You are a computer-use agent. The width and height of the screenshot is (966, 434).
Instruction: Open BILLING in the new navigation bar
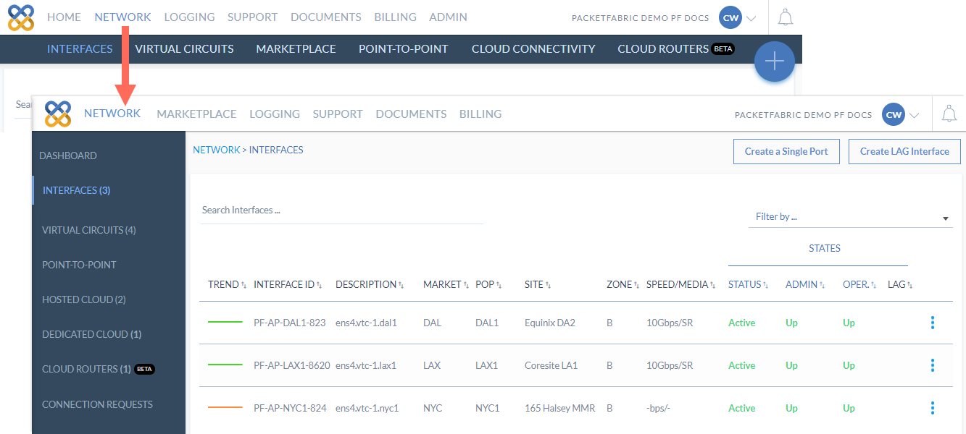(480, 114)
